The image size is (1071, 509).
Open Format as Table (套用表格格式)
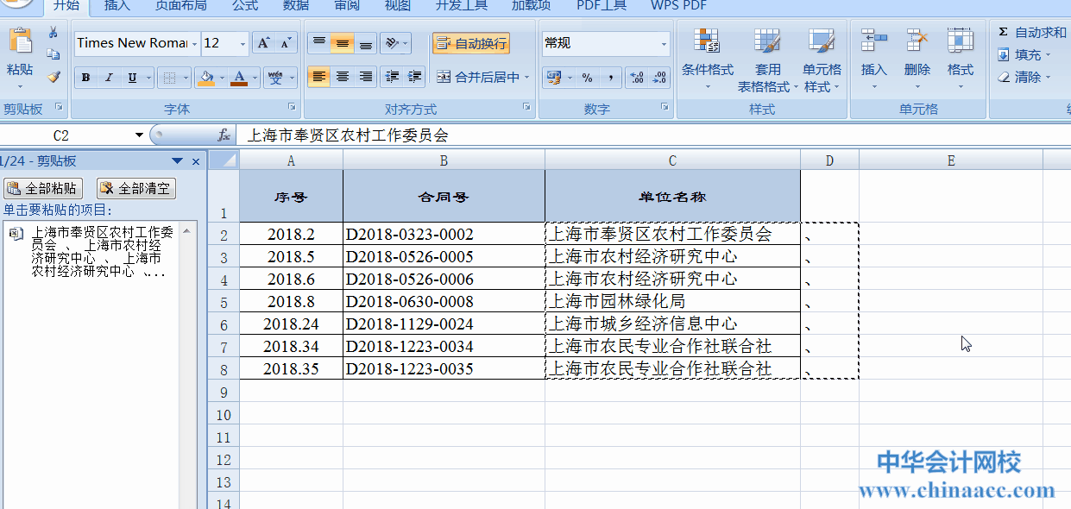[766, 59]
